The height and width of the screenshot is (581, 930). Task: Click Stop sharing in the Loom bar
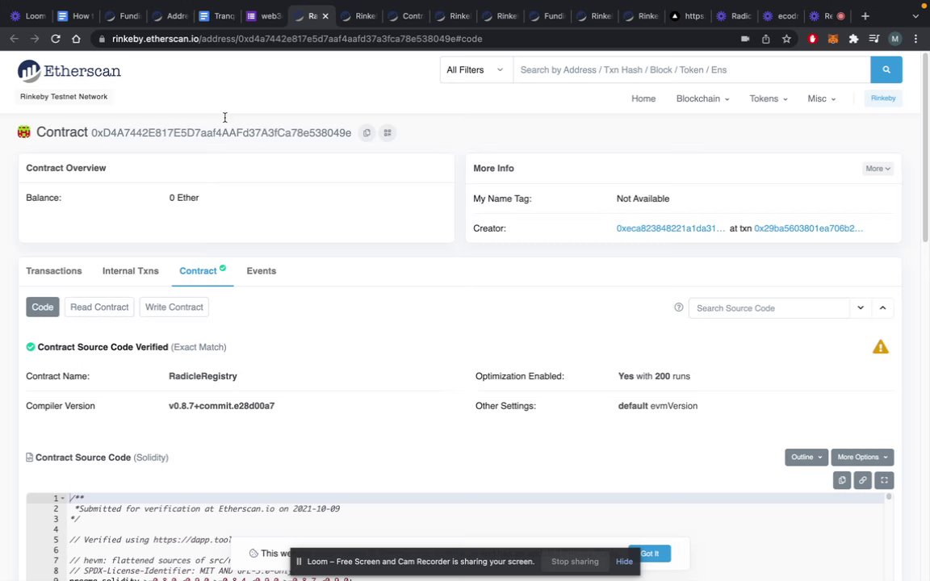(575, 562)
